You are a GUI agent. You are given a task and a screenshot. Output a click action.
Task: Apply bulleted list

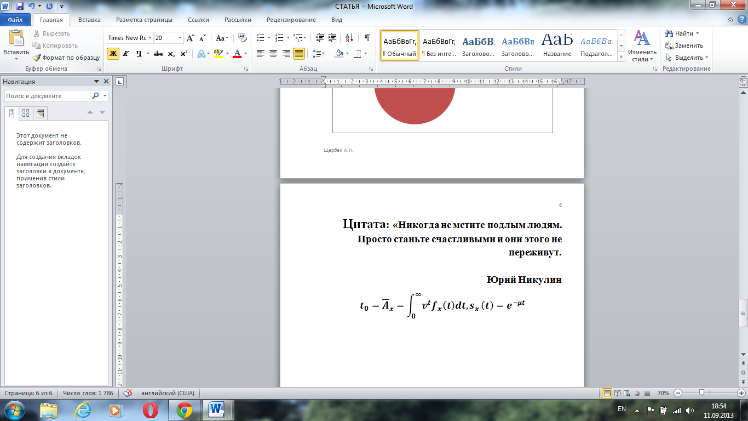click(261, 38)
